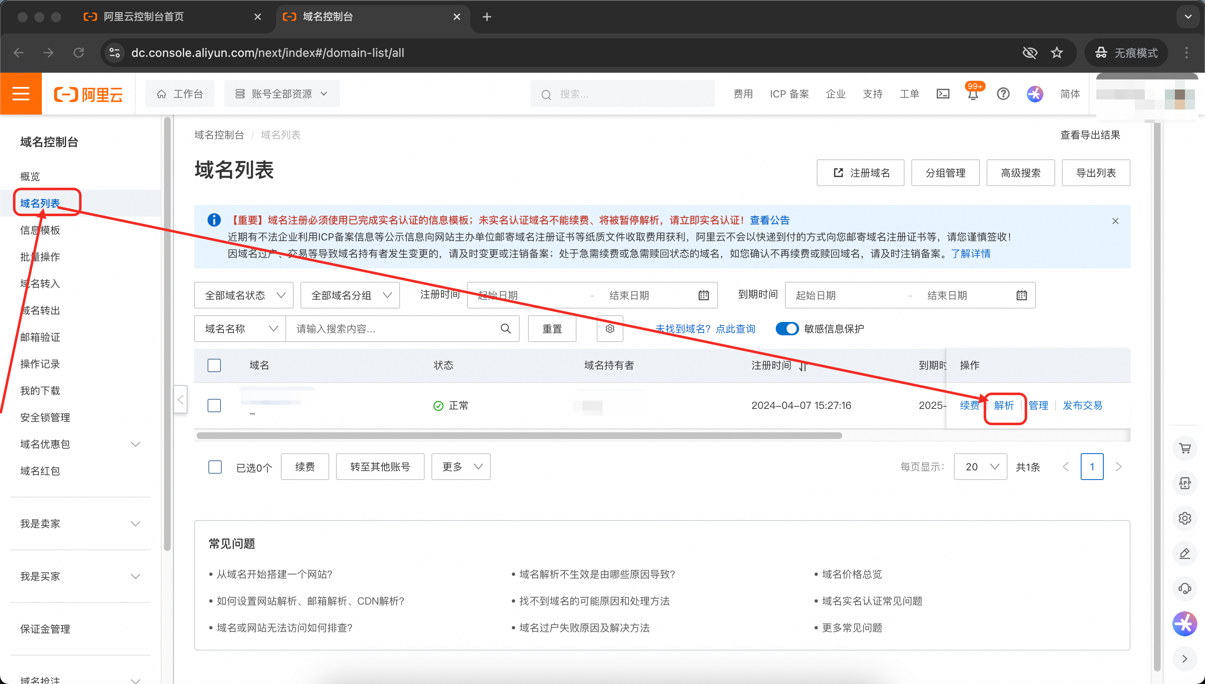The width and height of the screenshot is (1205, 684).
Task: Click the horizontal scrollbar under the domain table
Action: pos(519,435)
